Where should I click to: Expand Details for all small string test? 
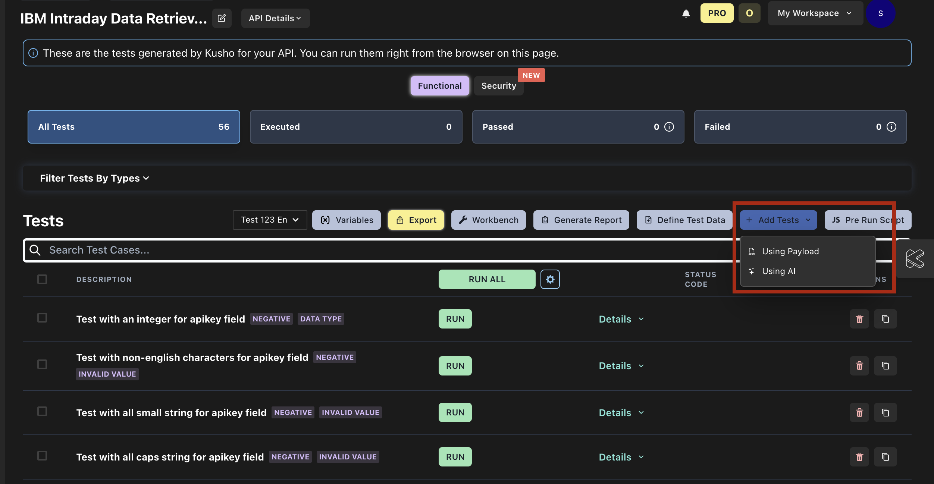621,413
